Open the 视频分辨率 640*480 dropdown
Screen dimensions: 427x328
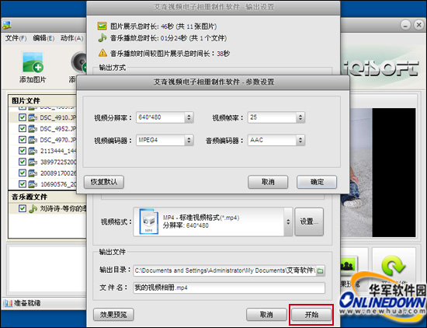coord(165,117)
